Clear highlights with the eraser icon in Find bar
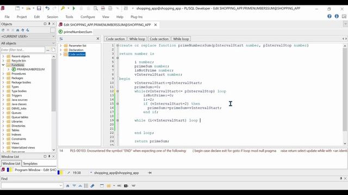The width and height of the screenshot is (348, 195). (x=92, y=186)
